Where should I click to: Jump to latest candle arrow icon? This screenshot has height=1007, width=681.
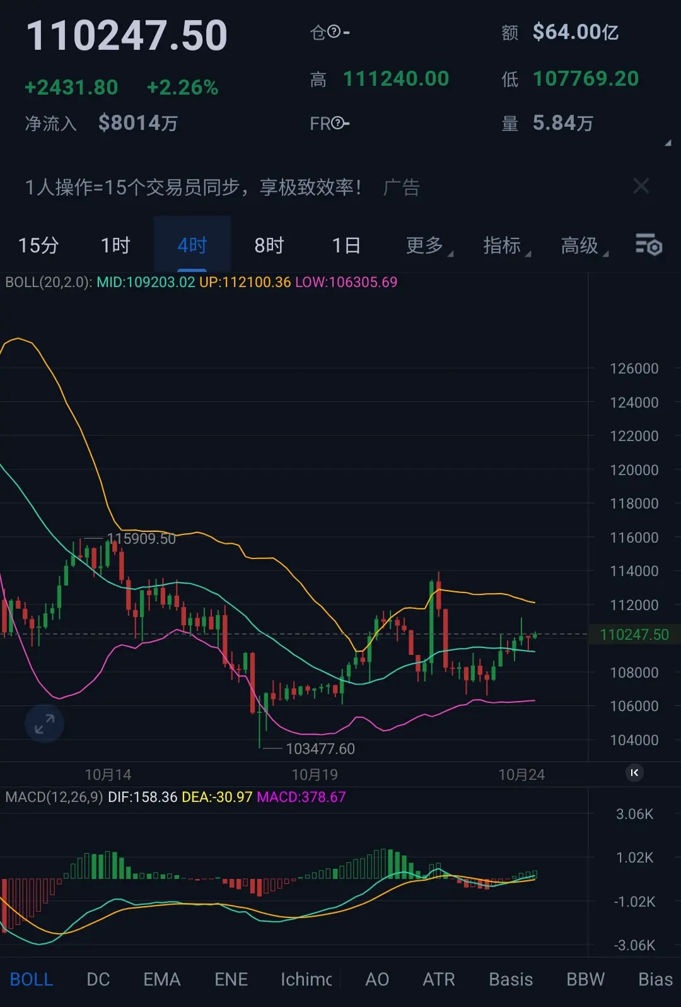pyautogui.click(x=634, y=772)
